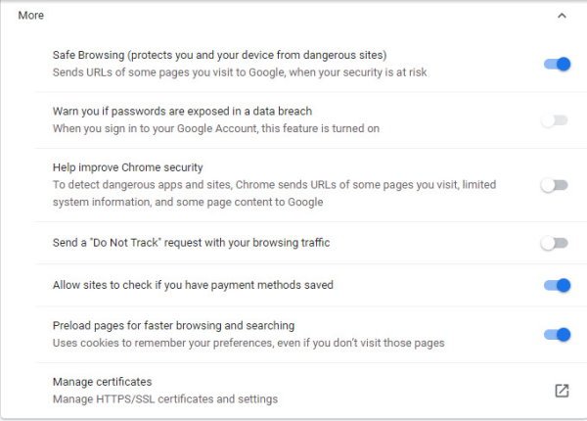This screenshot has width=587, height=421.
Task: Click the Safe Browsing setting title
Action: point(220,55)
